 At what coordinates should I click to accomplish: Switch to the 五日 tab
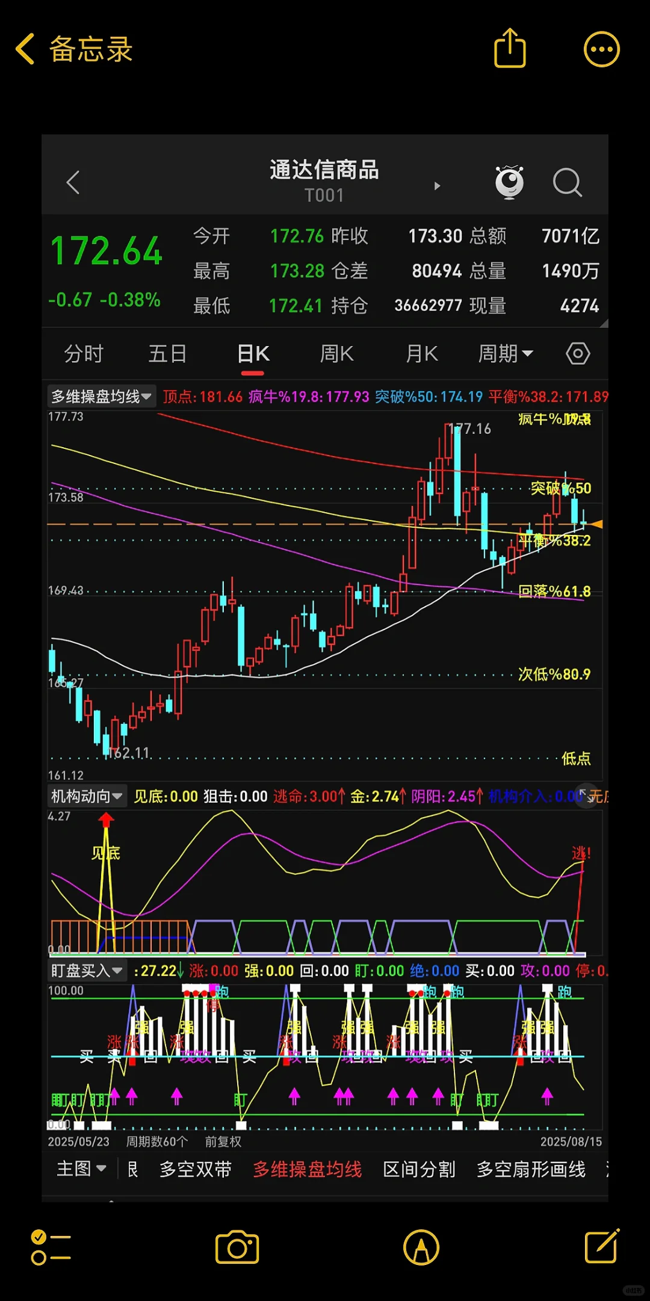pyautogui.click(x=167, y=354)
